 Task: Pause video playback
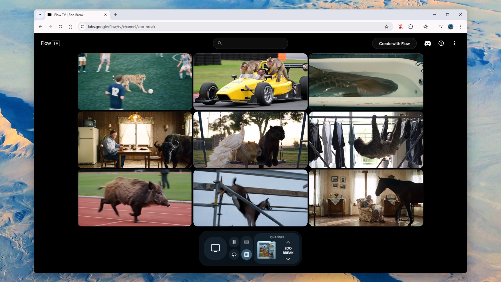coord(234,242)
